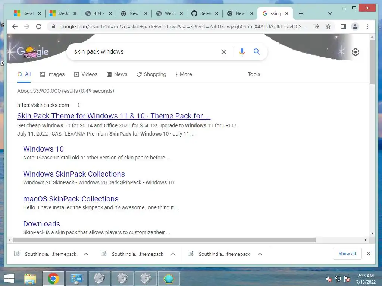Image resolution: width=382 pixels, height=286 pixels.
Task: Open Google quick settings gear
Action: (355, 52)
